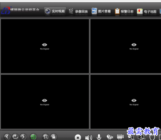
Task: Open the 实时视频 live video tab
Action: pyautogui.click(x=55, y=11)
